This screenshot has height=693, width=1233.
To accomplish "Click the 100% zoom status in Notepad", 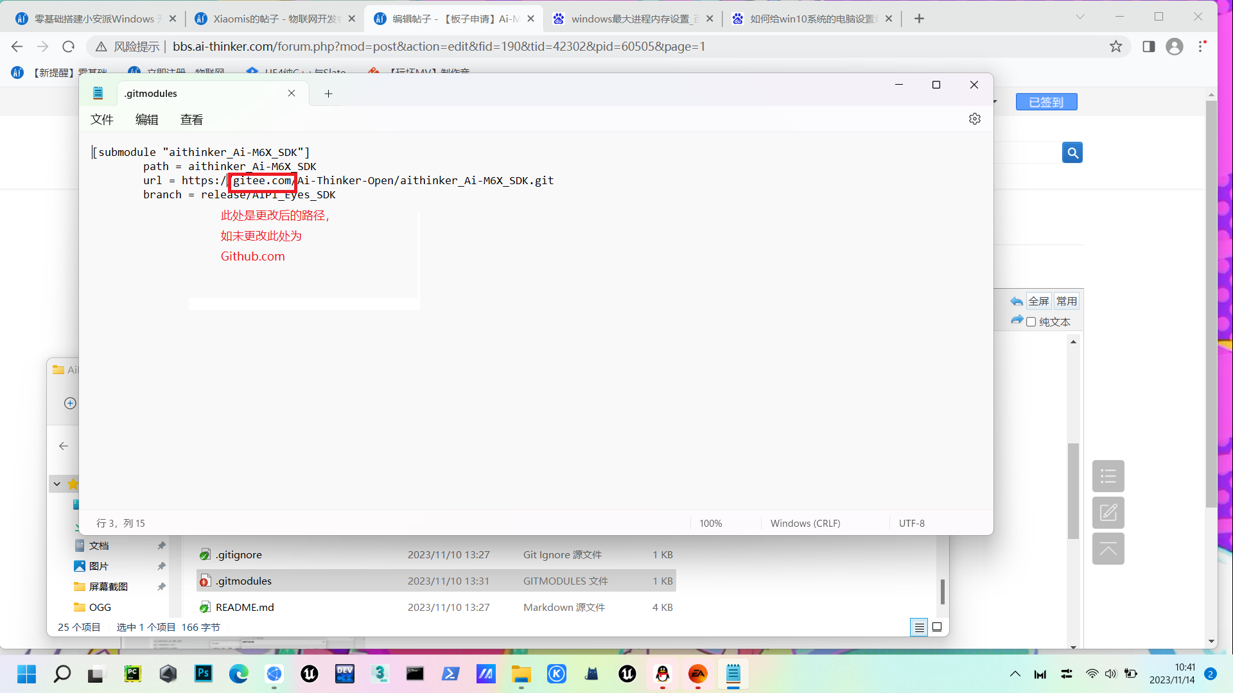I will tap(710, 524).
